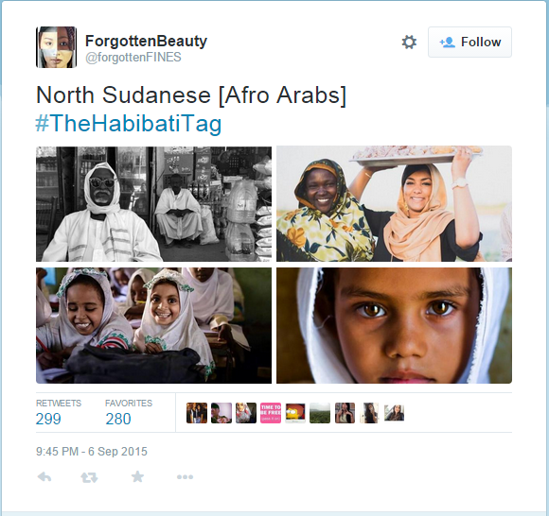
Task: Open the first retweeter's avatar
Action: [197, 413]
